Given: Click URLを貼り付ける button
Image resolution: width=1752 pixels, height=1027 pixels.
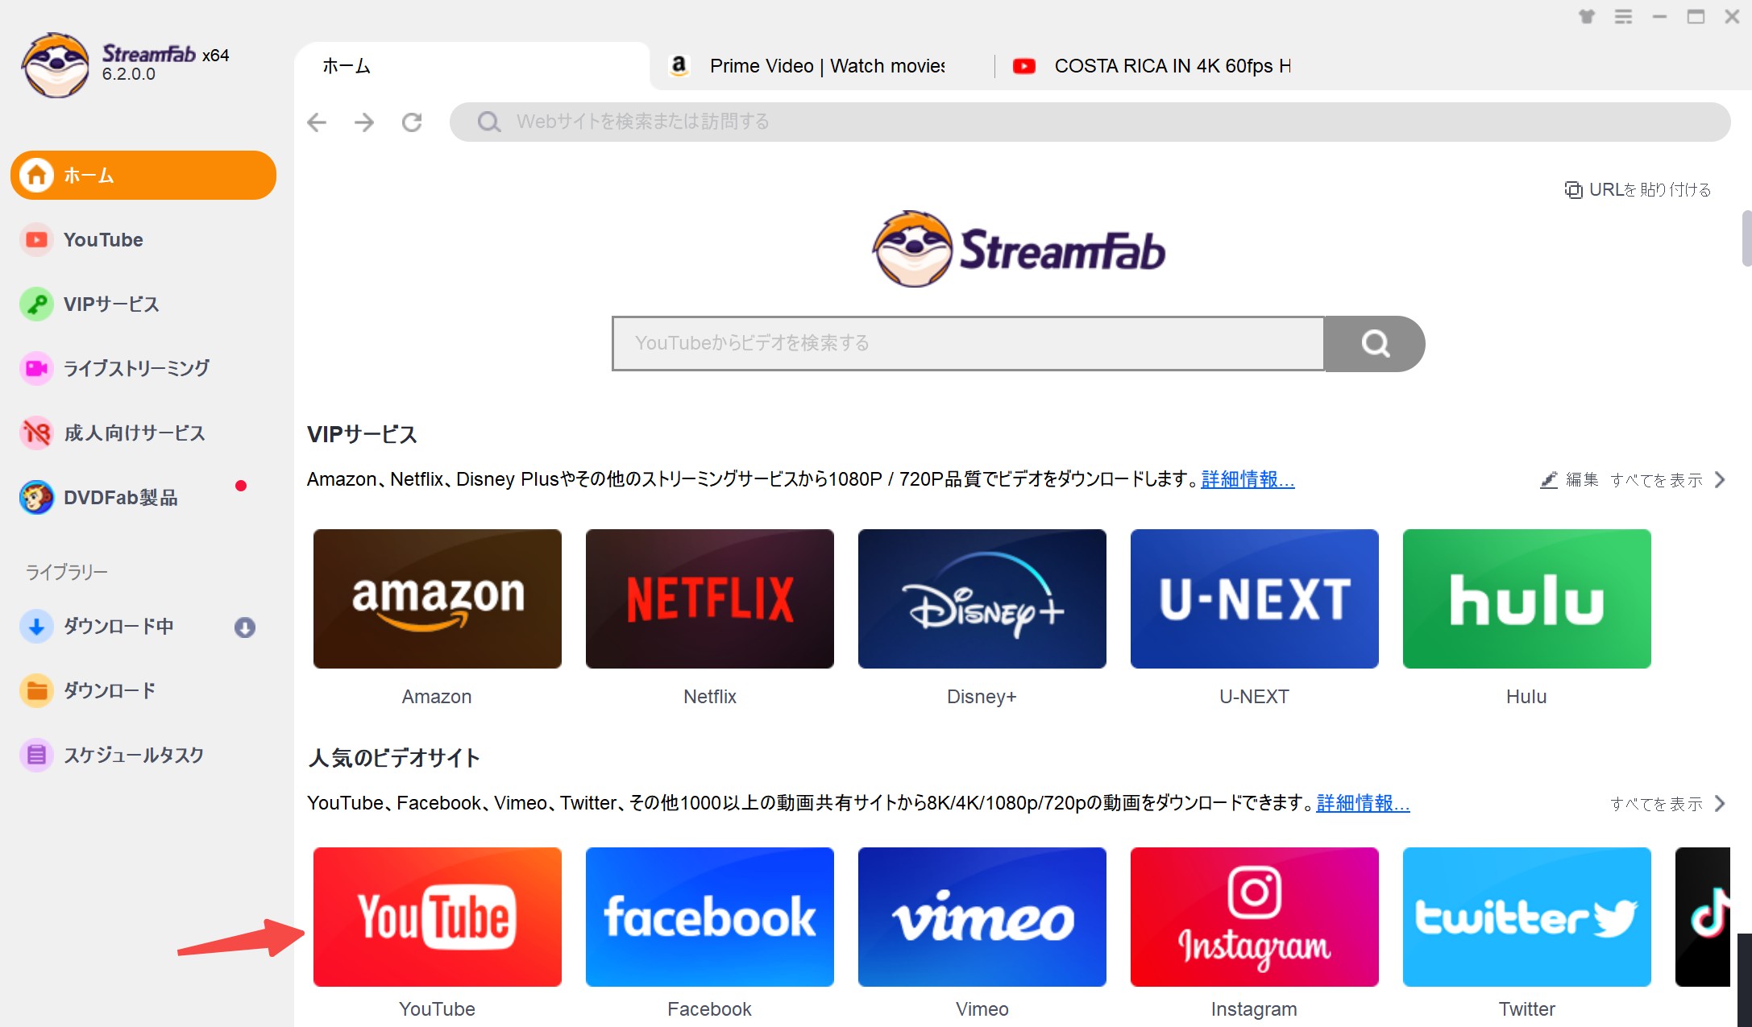Looking at the screenshot, I should click(1638, 189).
